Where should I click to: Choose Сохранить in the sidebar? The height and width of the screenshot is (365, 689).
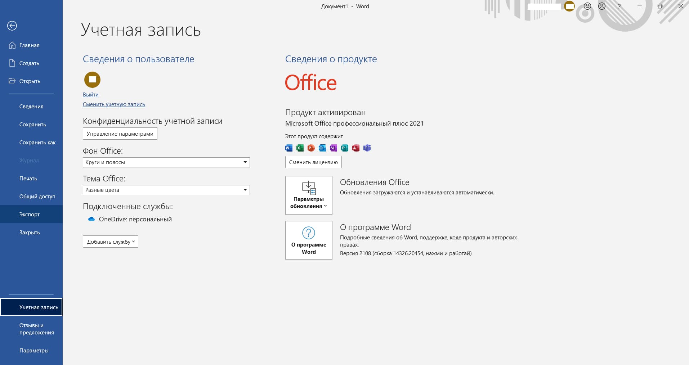click(31, 125)
